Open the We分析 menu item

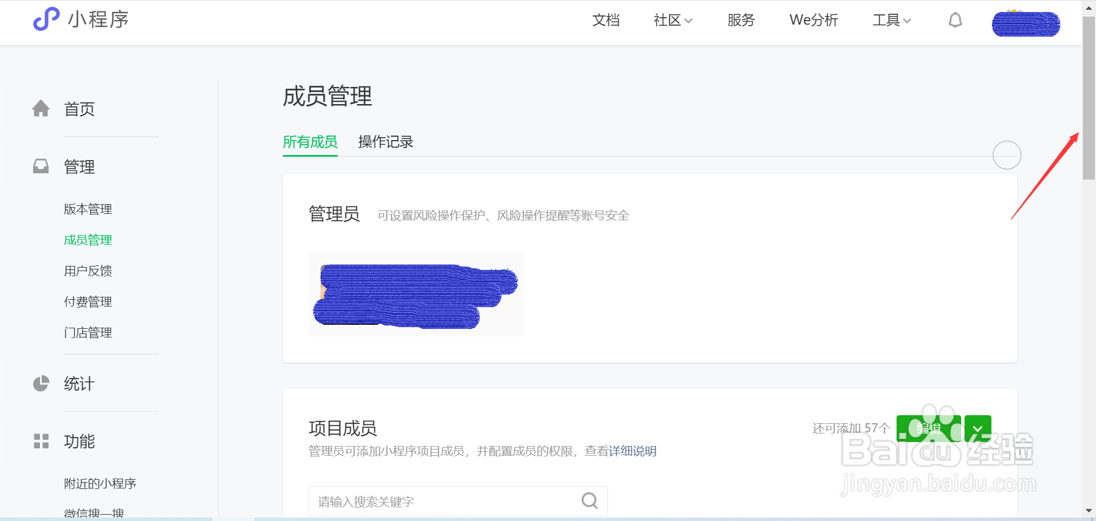pyautogui.click(x=814, y=21)
